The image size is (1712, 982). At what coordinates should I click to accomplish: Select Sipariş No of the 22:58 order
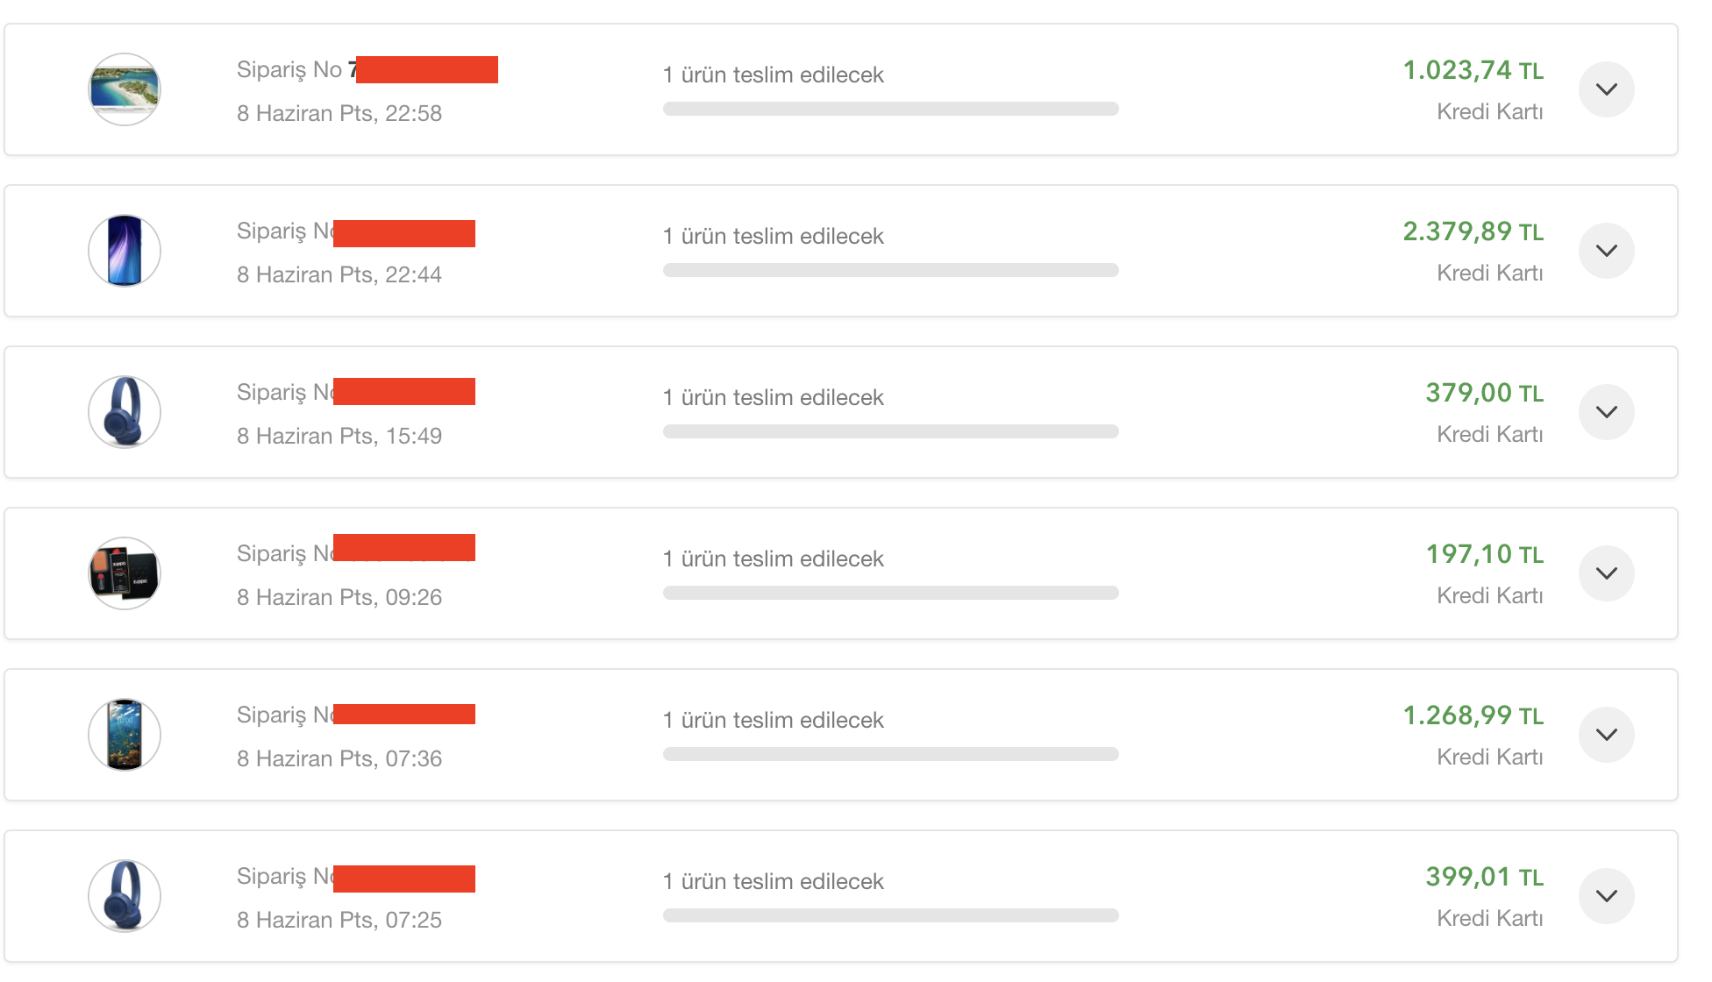pos(367,69)
